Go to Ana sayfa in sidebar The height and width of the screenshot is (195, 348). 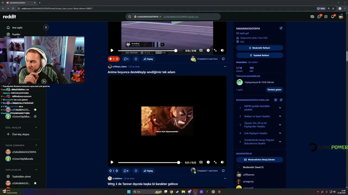click(x=17, y=27)
